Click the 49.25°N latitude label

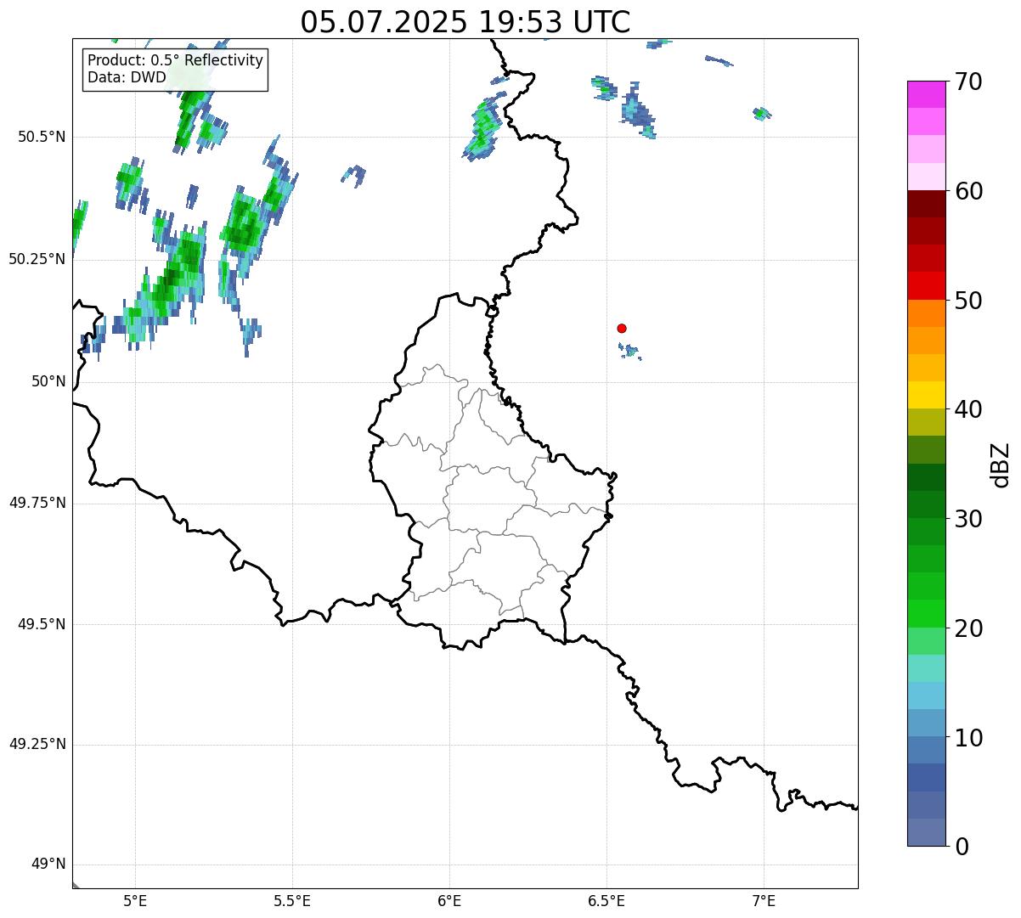pos(37,744)
